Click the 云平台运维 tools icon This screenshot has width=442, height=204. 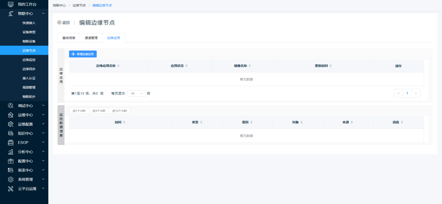click(11, 189)
